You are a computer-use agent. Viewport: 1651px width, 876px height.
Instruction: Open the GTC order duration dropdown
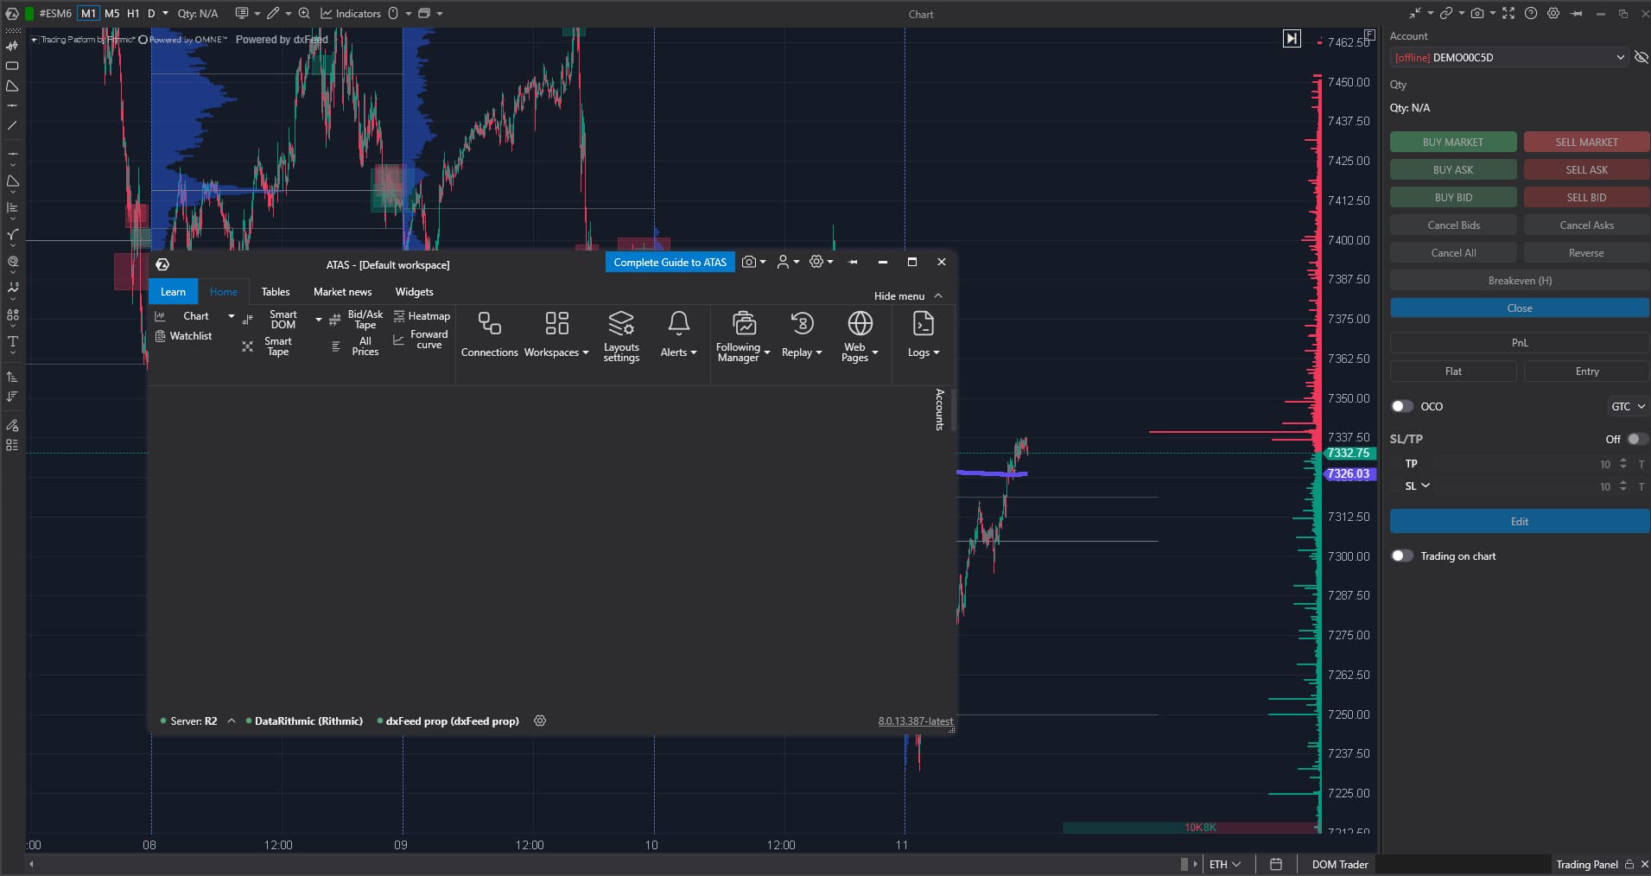coord(1628,406)
